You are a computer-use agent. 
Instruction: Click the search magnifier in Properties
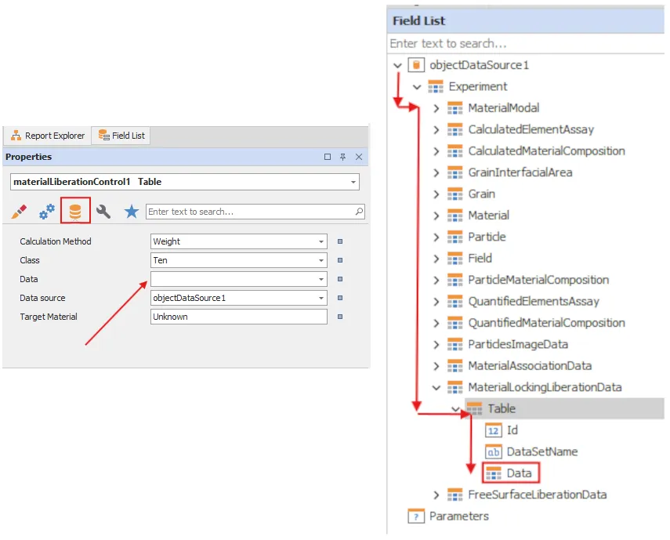pyautogui.click(x=359, y=211)
